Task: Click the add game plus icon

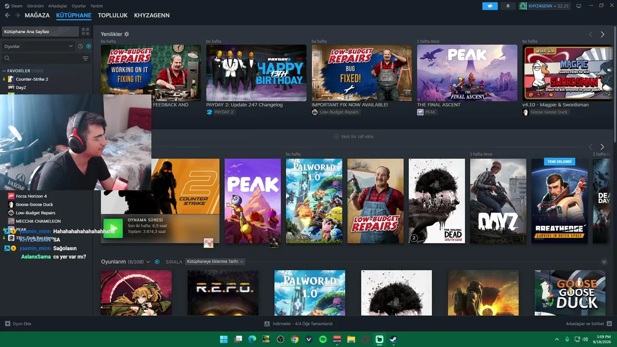Action: [7, 324]
